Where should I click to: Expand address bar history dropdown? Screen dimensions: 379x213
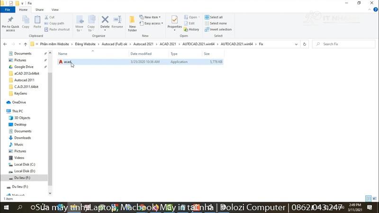pyautogui.click(x=296, y=44)
